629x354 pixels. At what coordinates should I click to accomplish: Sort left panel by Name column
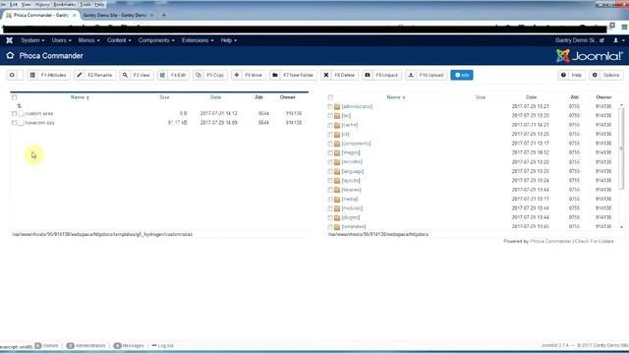click(x=80, y=97)
